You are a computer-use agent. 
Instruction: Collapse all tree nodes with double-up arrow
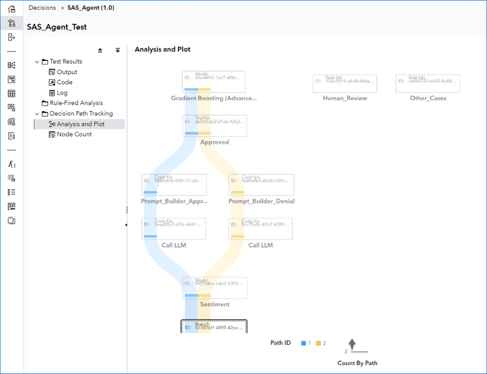click(x=100, y=50)
